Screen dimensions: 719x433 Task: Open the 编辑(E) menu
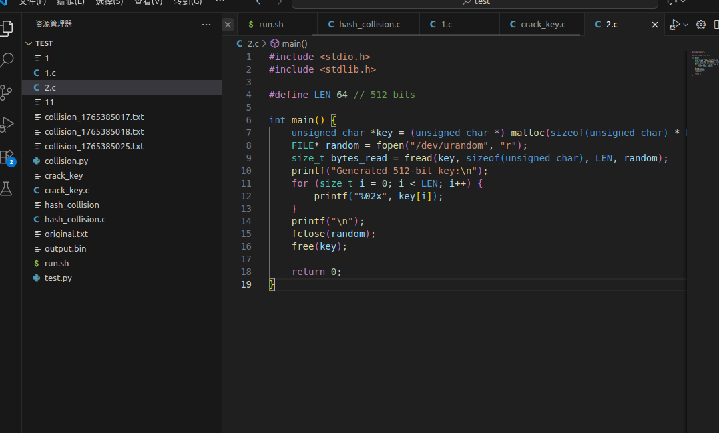71,2
